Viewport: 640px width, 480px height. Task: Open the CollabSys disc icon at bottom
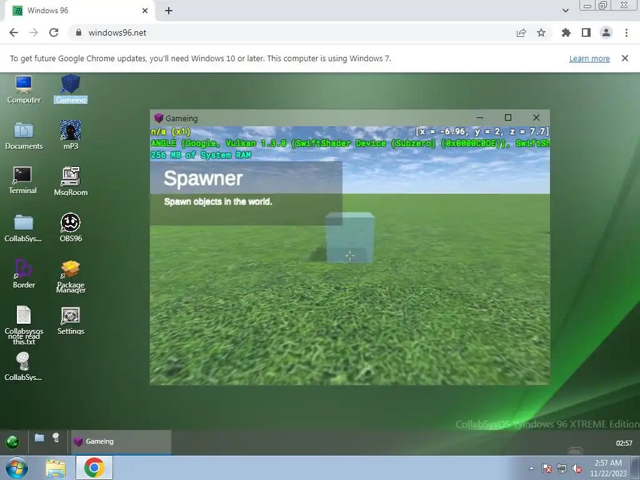click(x=23, y=366)
